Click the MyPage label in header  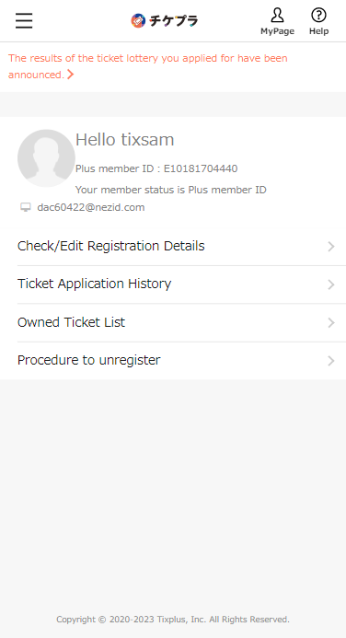coord(277,31)
